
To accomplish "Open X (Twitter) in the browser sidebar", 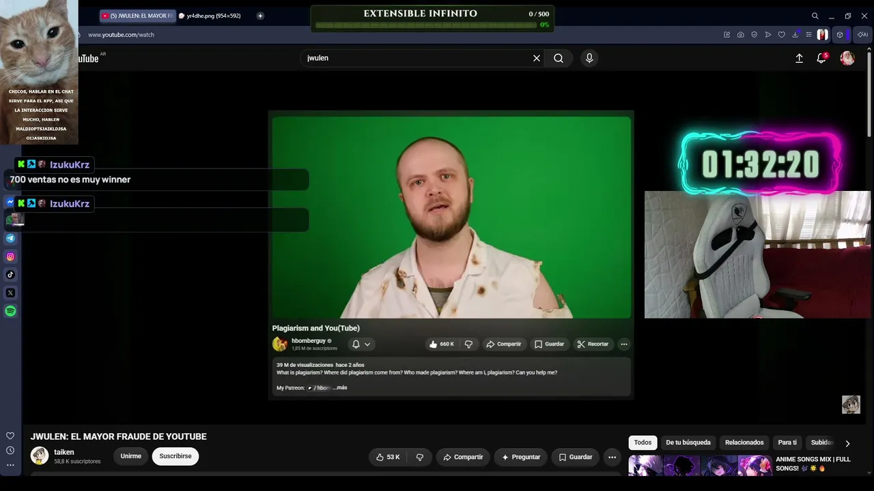I will 10,293.
